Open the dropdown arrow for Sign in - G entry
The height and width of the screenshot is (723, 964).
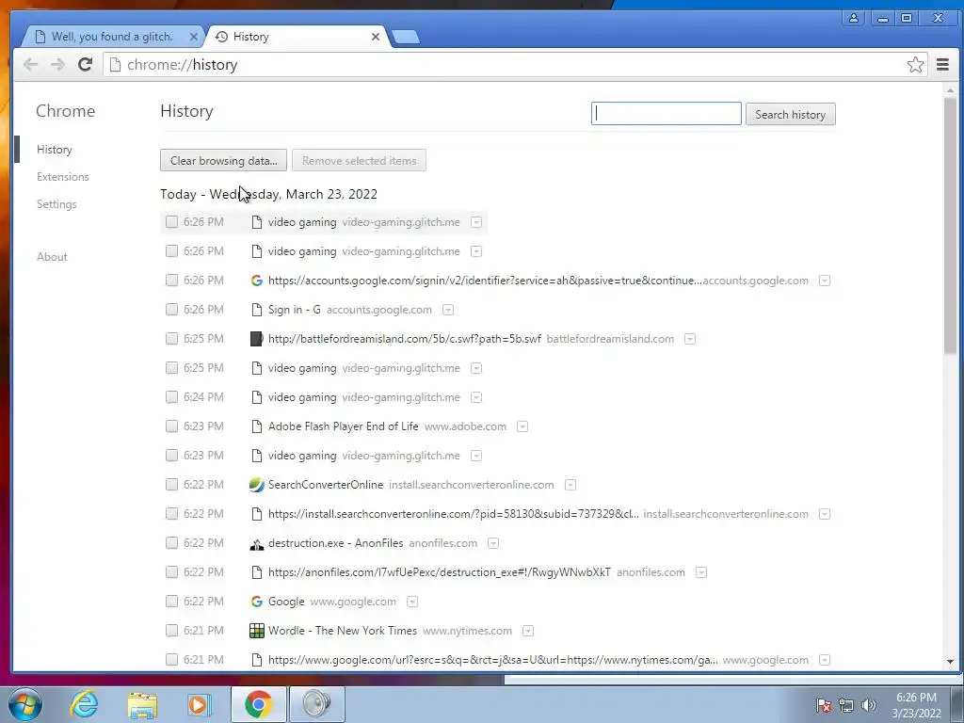pos(448,310)
